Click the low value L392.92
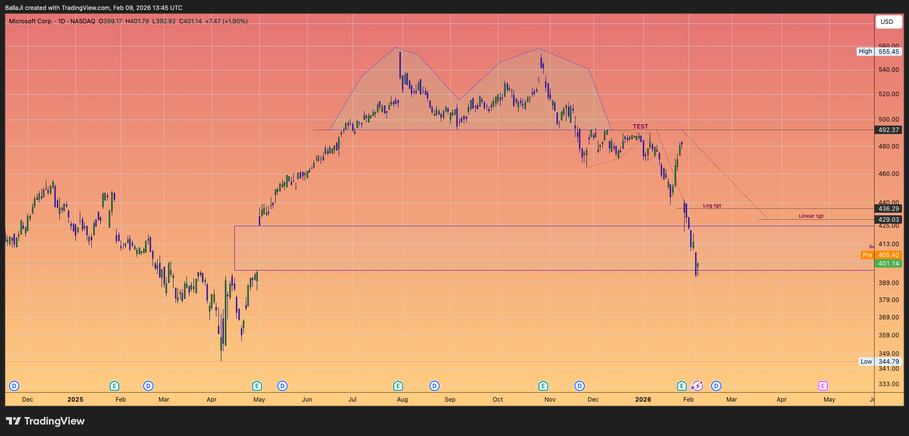Screen dimensions: 909x436 [164, 21]
